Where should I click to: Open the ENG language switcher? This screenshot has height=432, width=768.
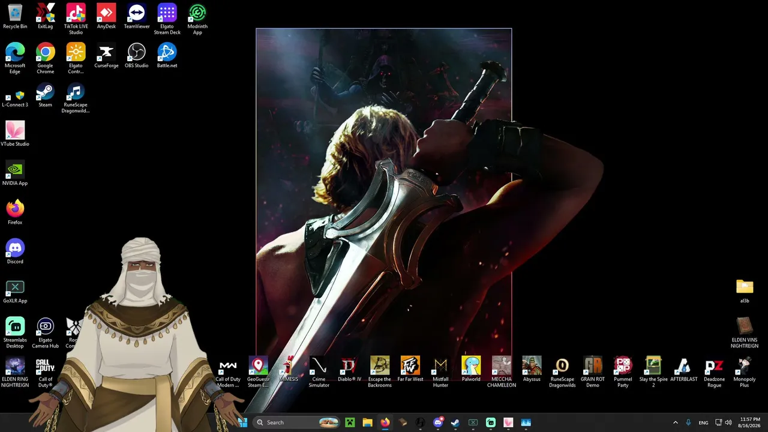[x=703, y=422]
